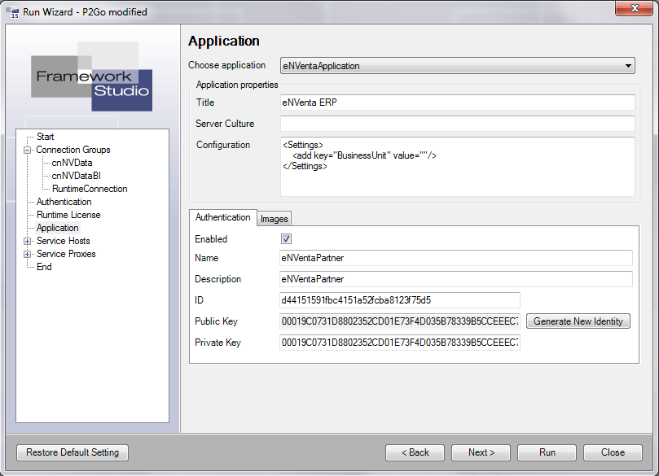Click the Title input field
This screenshot has height=476, width=659.
[457, 103]
